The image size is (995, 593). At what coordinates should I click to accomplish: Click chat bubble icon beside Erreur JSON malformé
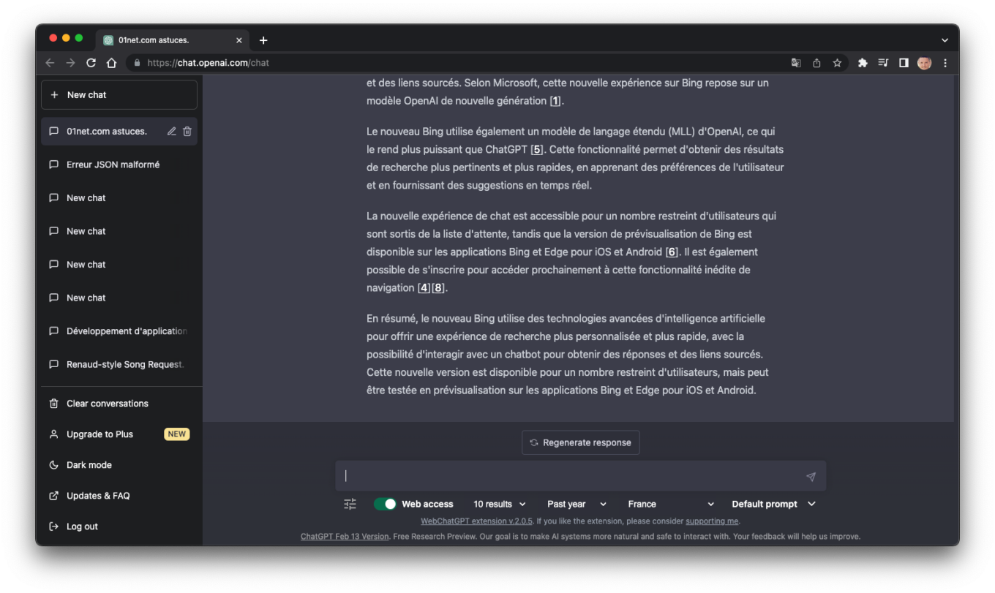[x=53, y=165]
